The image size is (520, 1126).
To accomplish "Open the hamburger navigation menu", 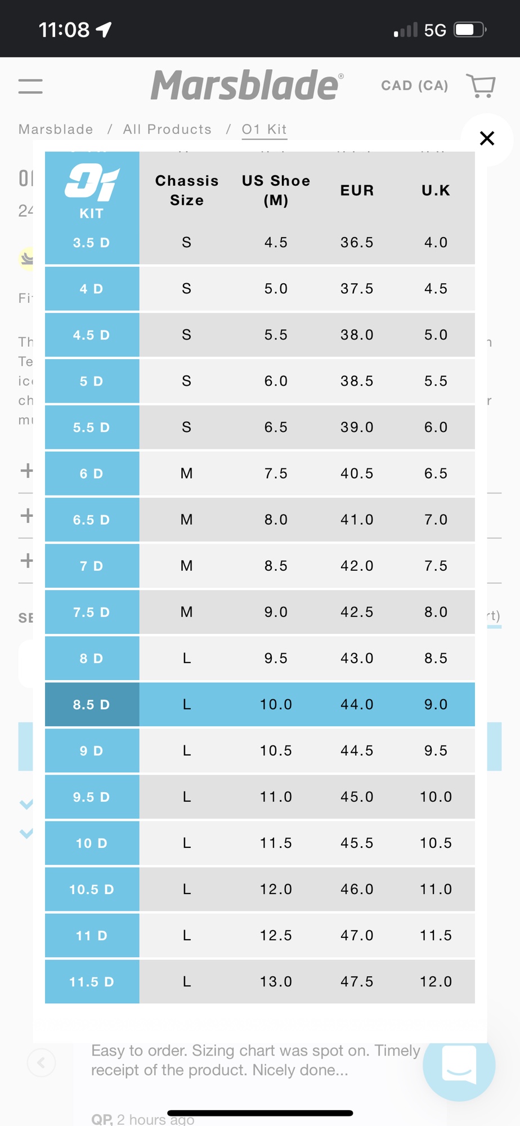I will [30, 86].
